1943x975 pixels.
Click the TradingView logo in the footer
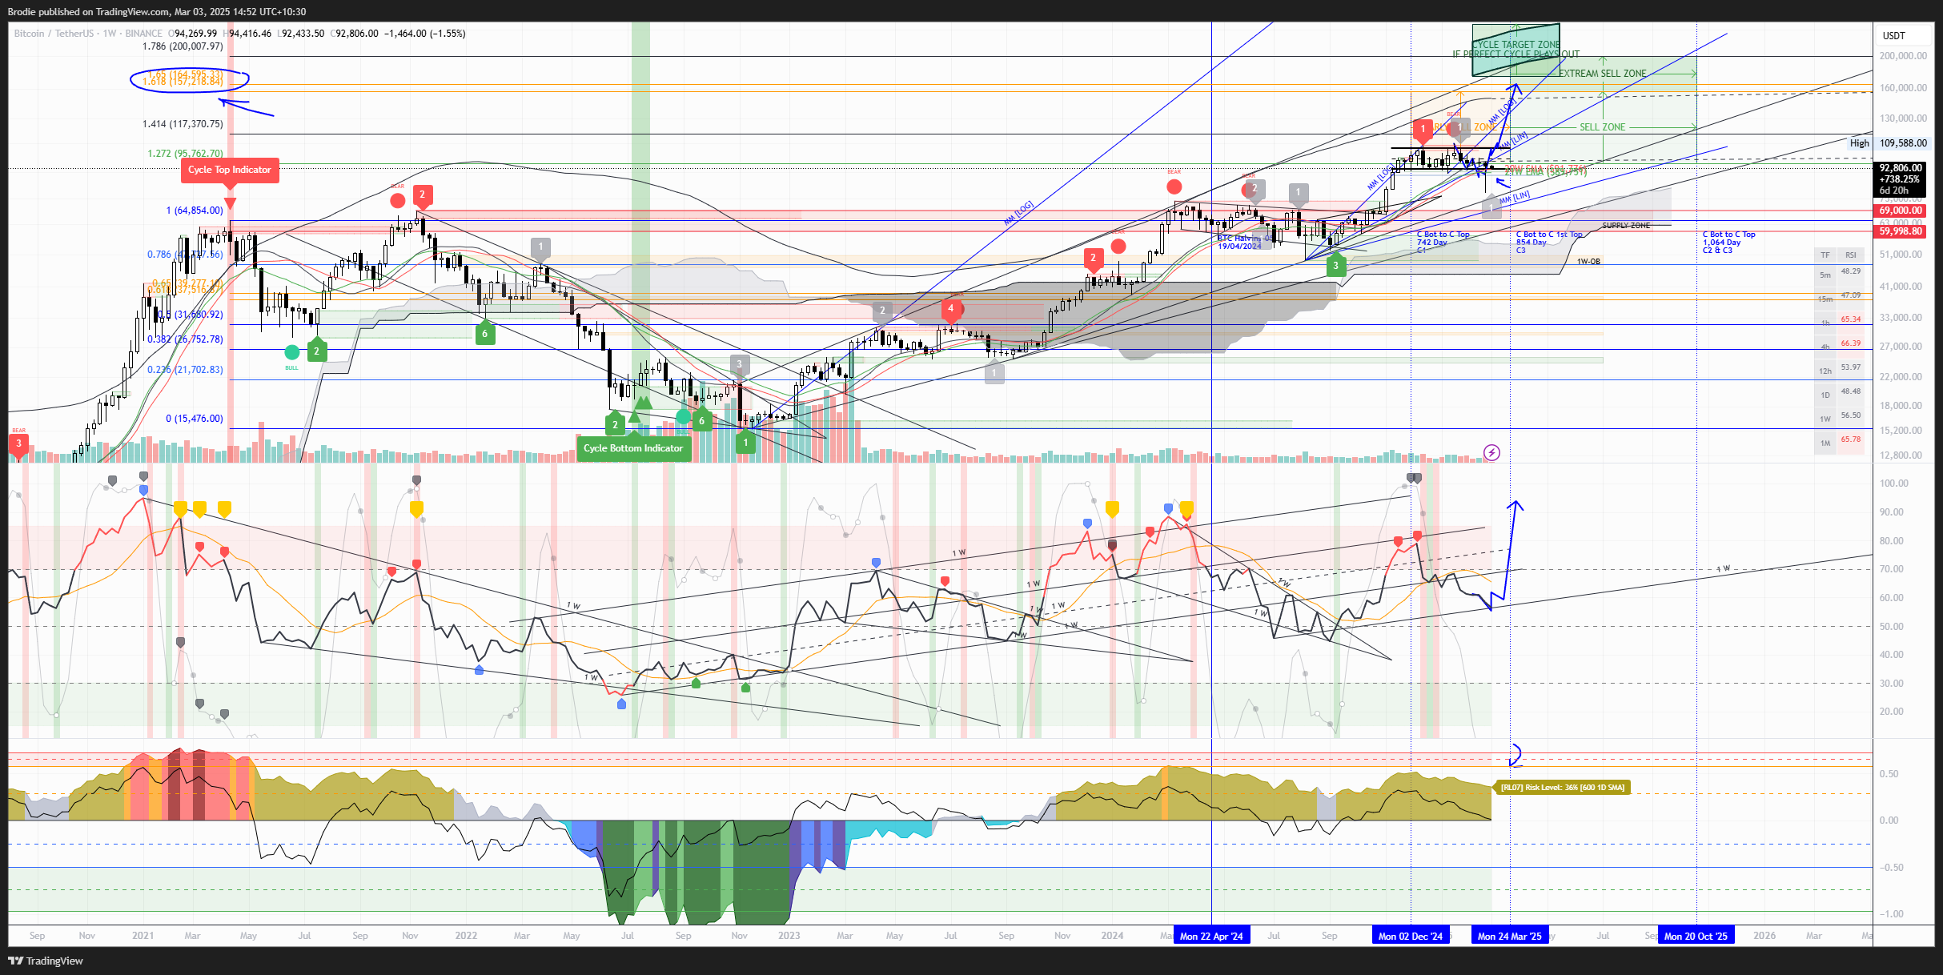(x=46, y=961)
